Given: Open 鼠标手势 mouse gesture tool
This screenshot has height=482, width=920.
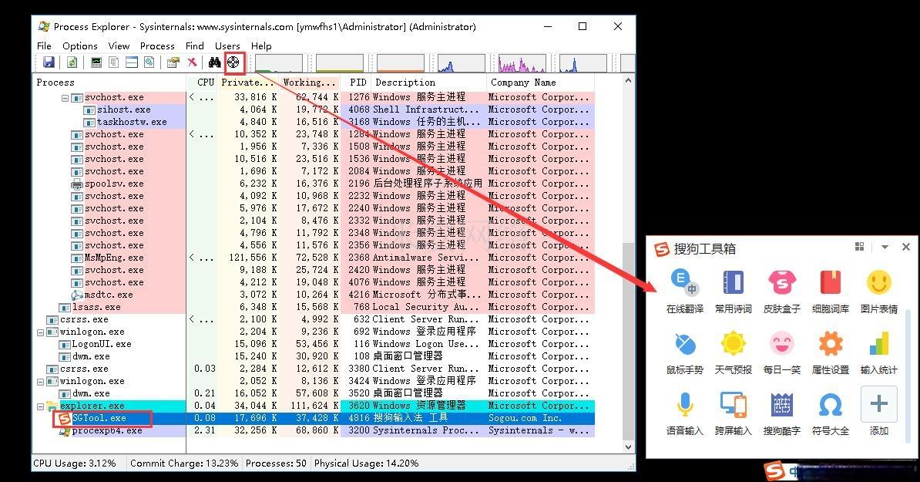Looking at the screenshot, I should click(x=684, y=352).
